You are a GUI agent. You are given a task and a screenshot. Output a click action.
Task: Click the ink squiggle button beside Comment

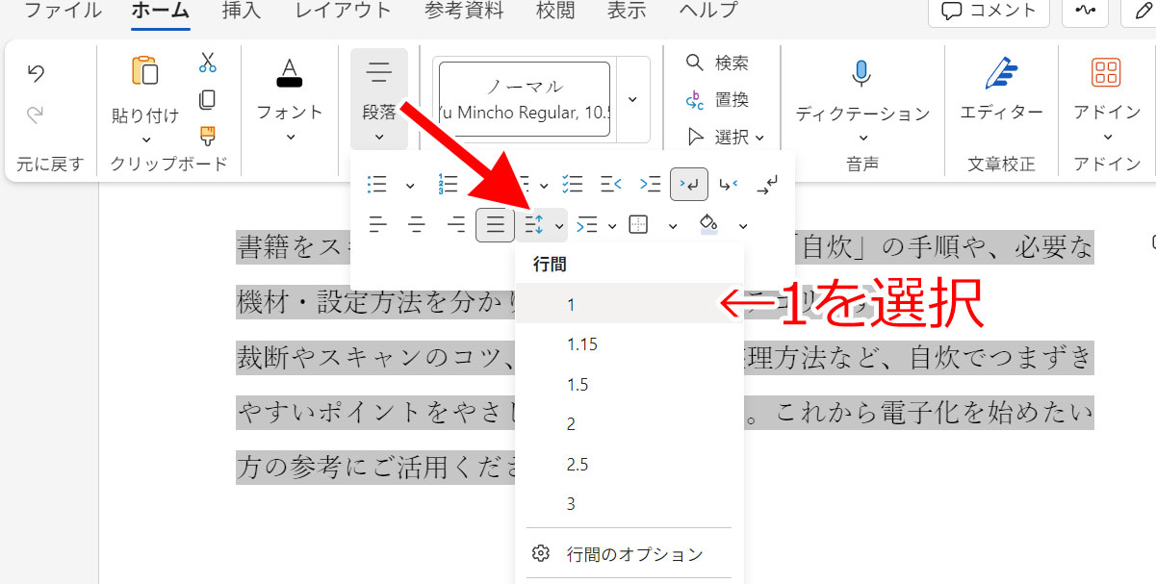(1085, 11)
